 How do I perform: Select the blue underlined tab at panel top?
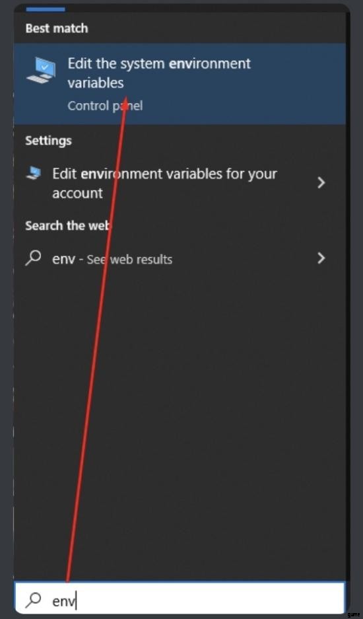click(46, 9)
